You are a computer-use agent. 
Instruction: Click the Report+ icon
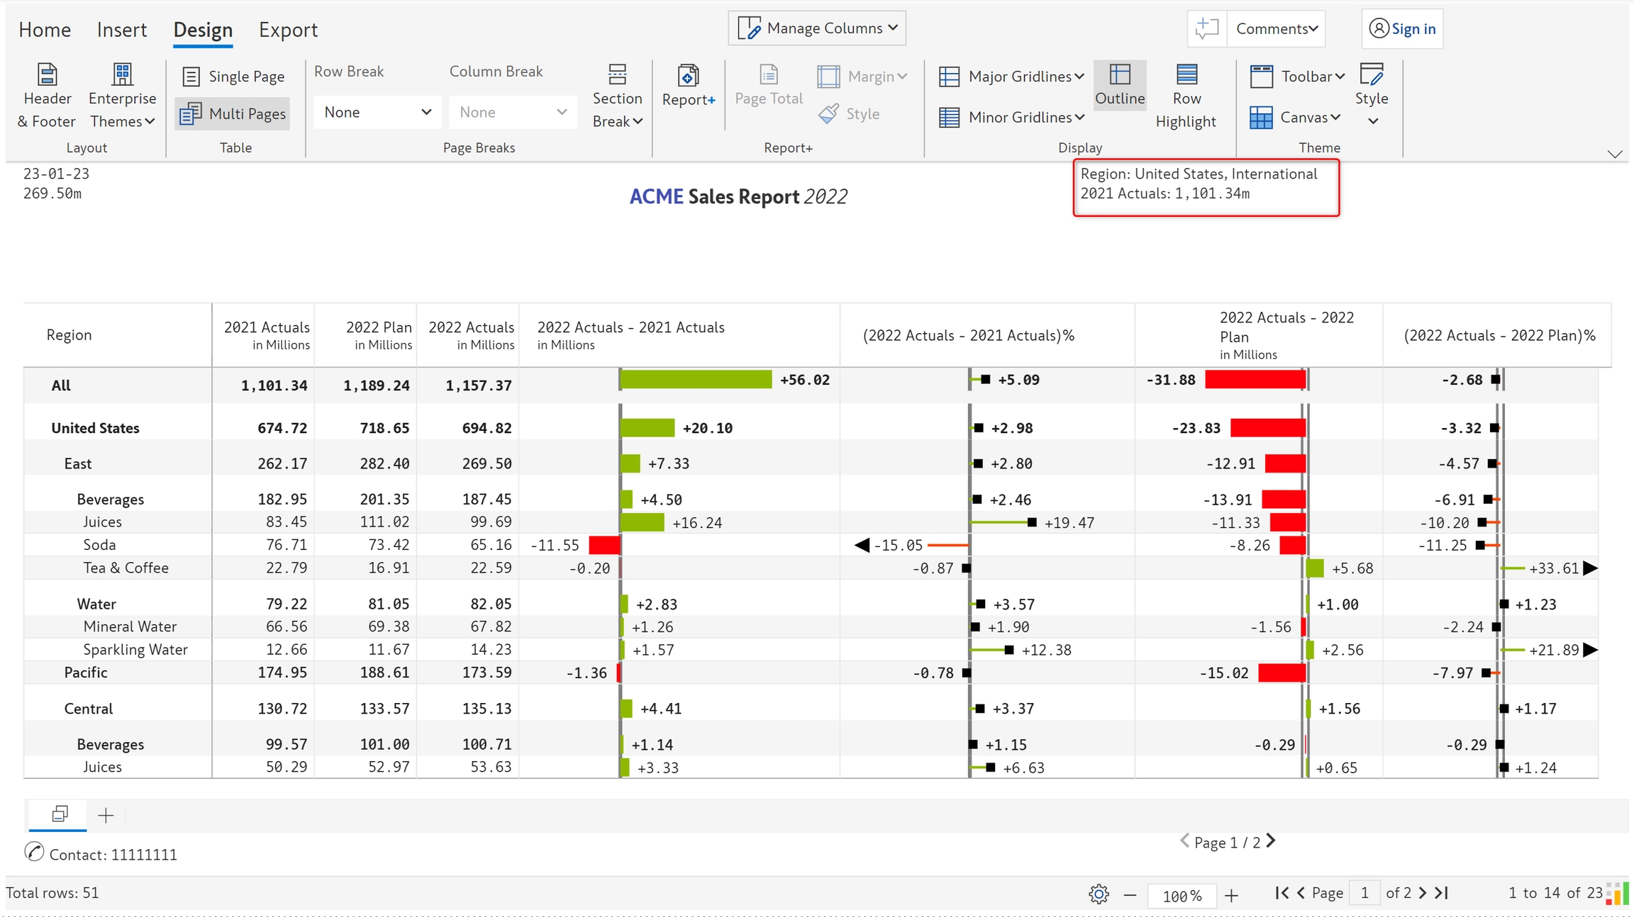pyautogui.click(x=688, y=76)
